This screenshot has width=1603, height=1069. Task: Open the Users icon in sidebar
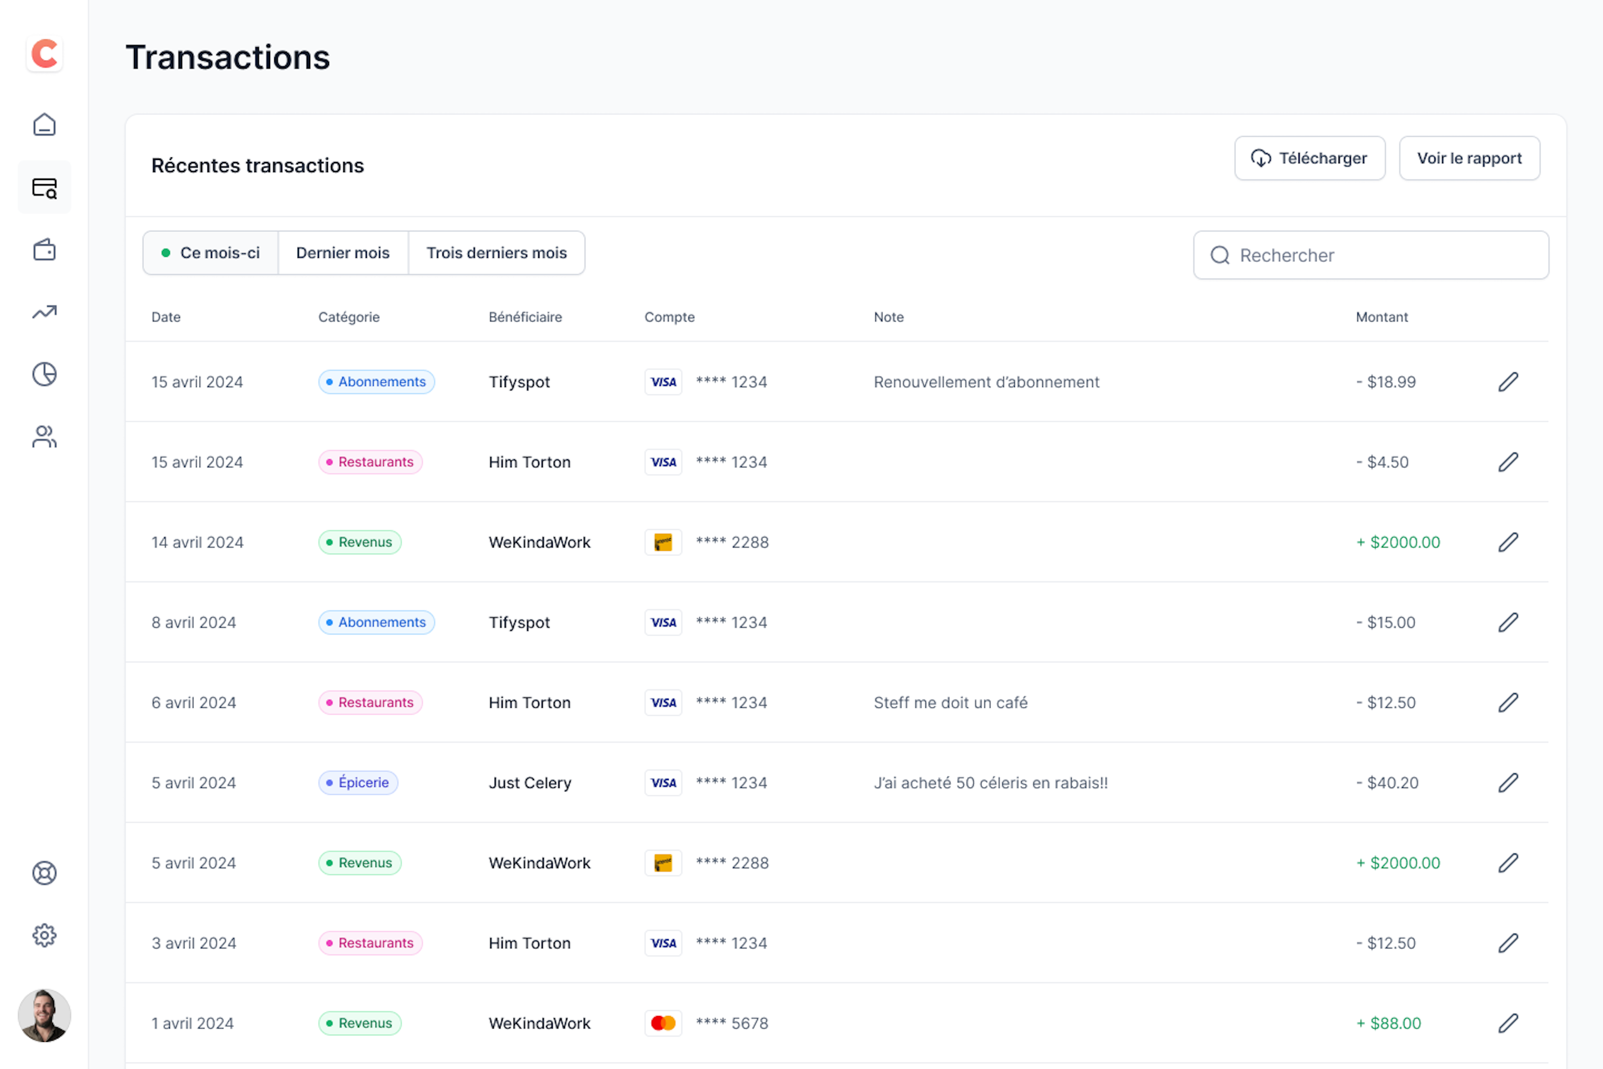tap(44, 437)
